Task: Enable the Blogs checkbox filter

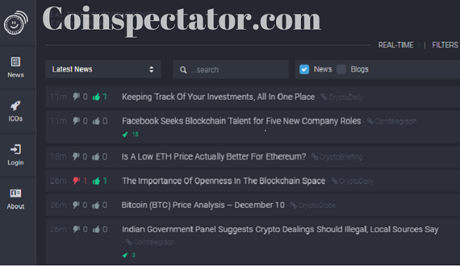Action: [x=341, y=69]
